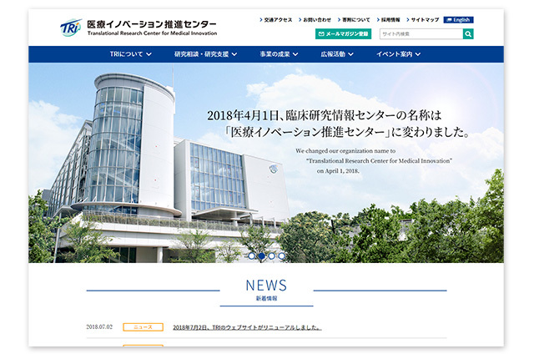Open サイトマップ link
Screen dimensions: 534x359
(423, 20)
